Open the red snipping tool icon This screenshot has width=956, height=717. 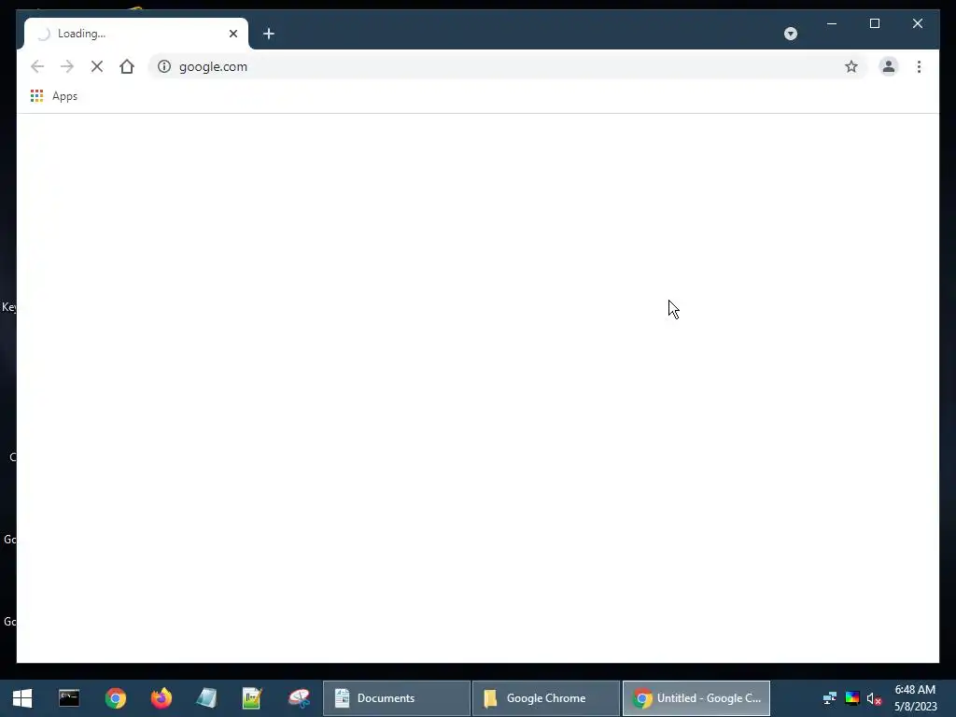(x=299, y=698)
